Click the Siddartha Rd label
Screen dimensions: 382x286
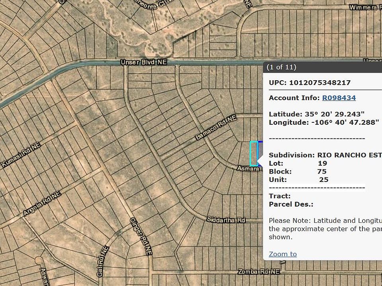(226, 220)
